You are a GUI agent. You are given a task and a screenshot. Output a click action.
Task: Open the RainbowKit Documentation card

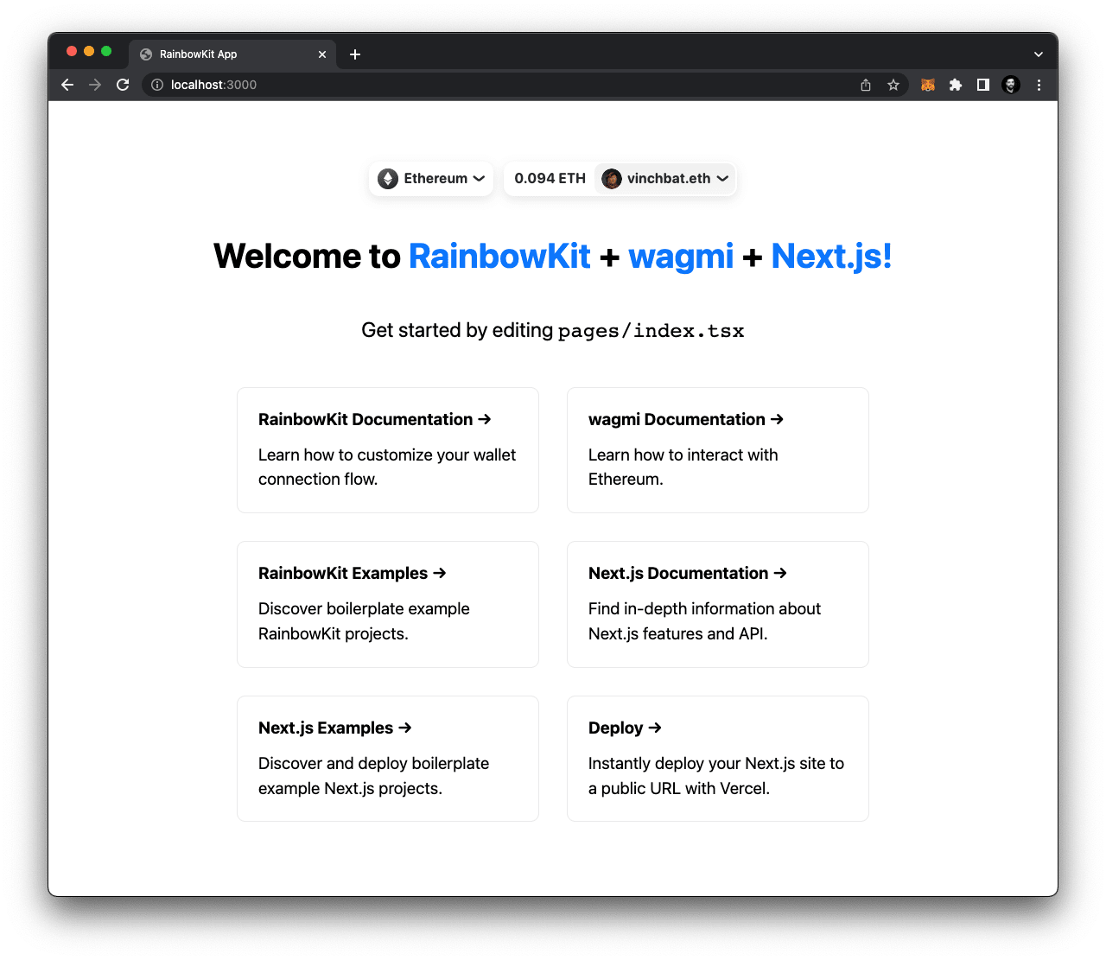coord(388,450)
